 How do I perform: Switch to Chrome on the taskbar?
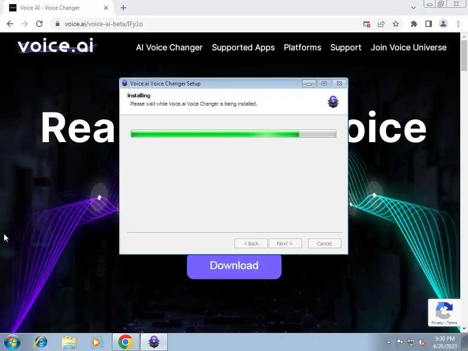(126, 342)
